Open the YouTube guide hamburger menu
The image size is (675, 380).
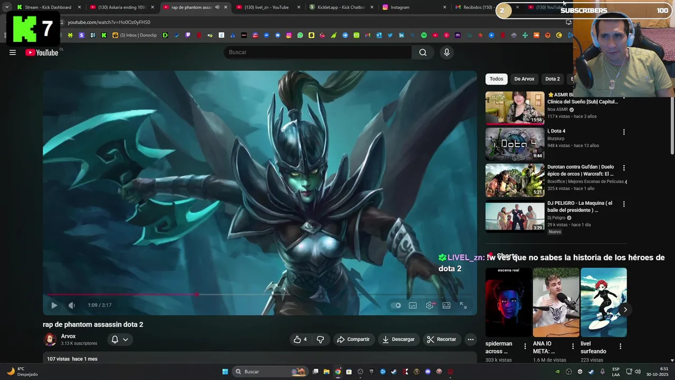pyautogui.click(x=13, y=52)
